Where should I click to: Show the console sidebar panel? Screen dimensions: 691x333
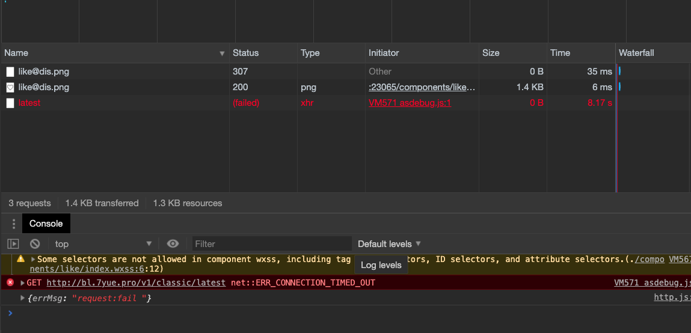[13, 243]
